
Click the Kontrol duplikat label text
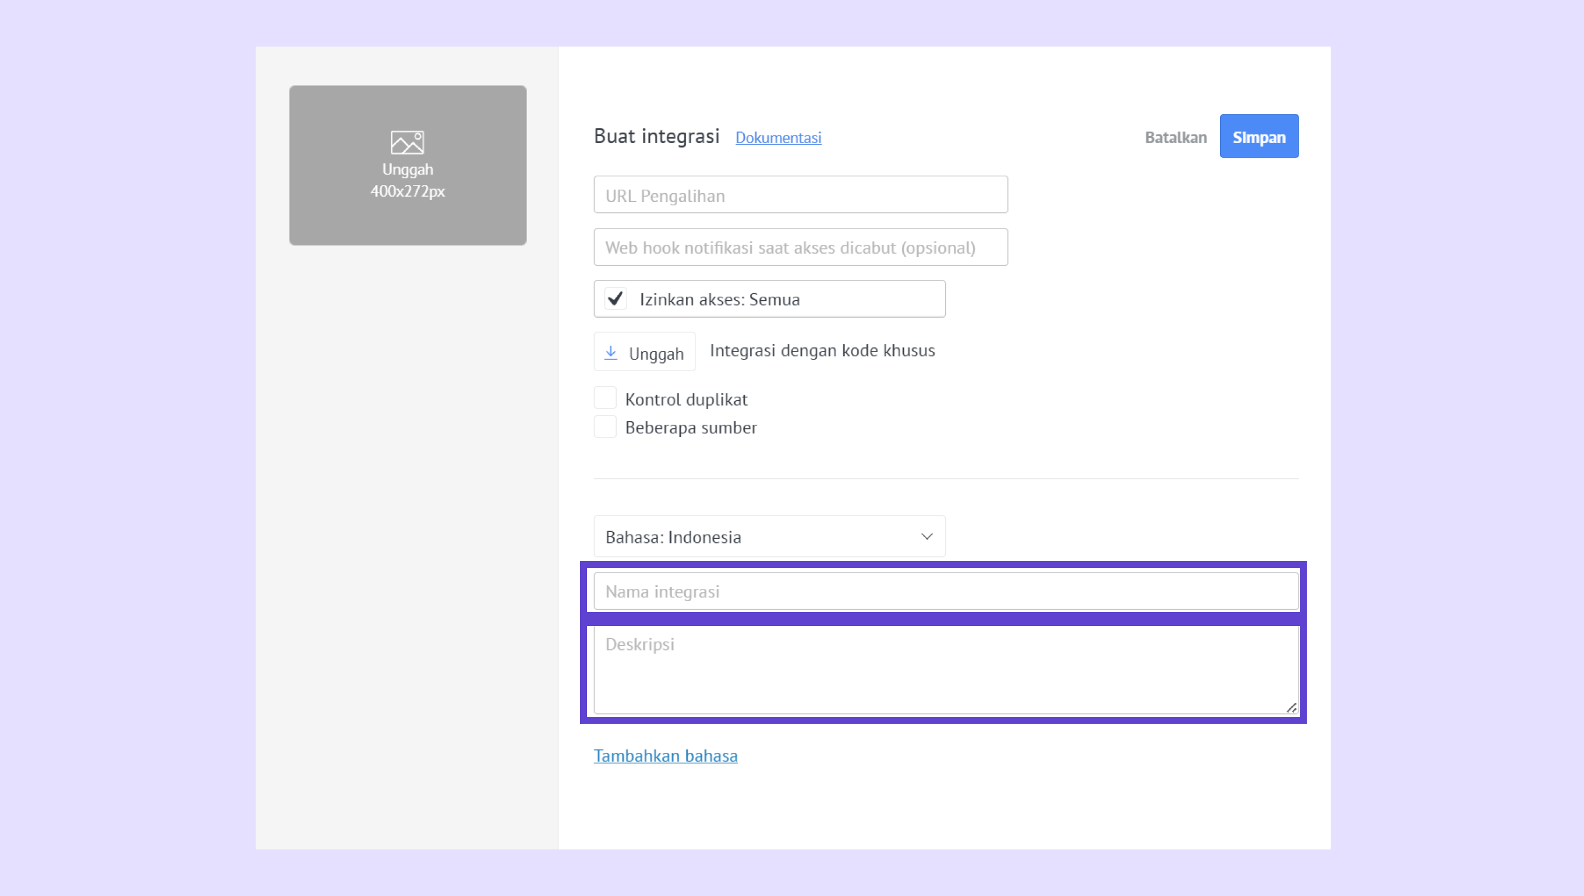(x=686, y=399)
